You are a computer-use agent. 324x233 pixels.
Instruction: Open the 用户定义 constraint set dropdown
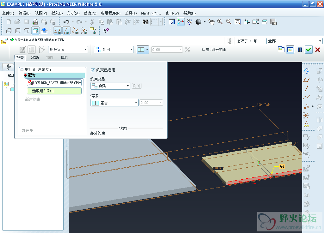coord(85,50)
